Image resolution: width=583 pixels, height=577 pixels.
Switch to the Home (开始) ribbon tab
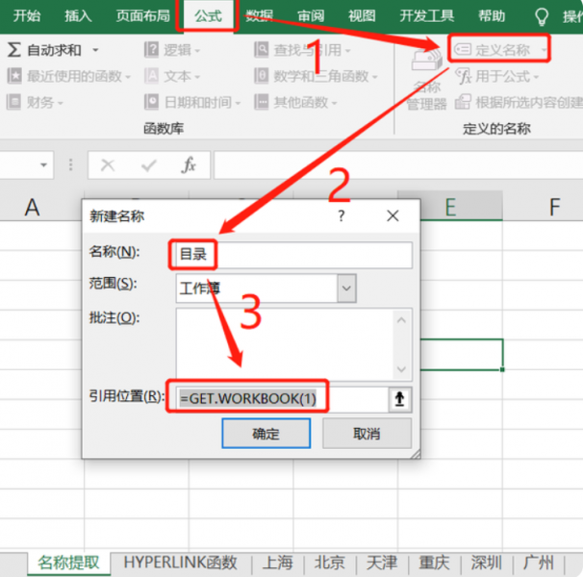pos(27,16)
